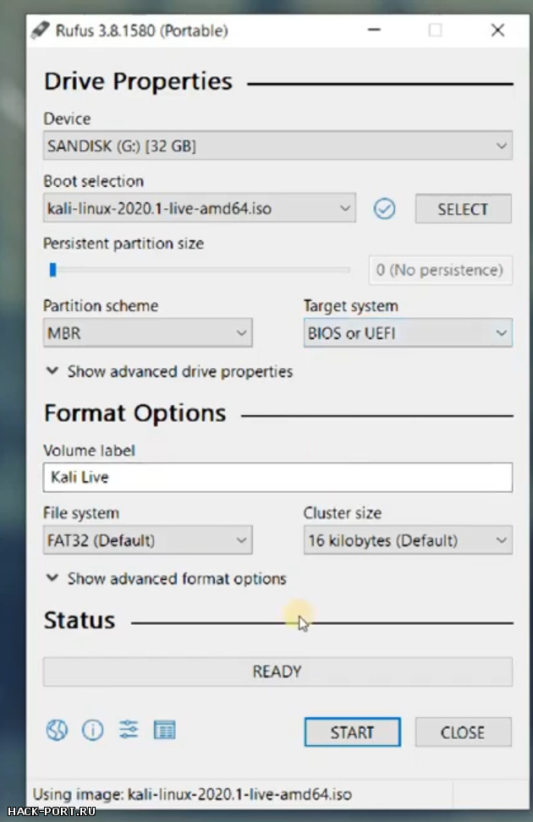Click the checksum checkmark icon
This screenshot has width=533, height=822.
[x=385, y=209]
